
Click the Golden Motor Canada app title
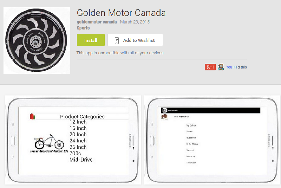point(121,13)
